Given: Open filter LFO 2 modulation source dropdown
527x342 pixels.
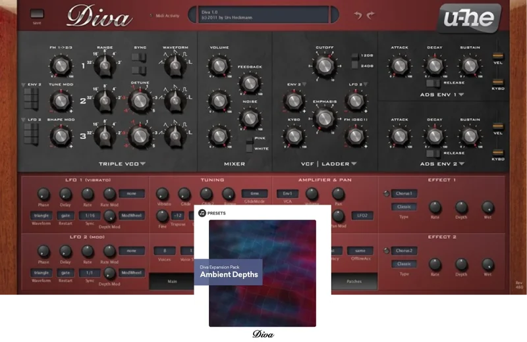Looking at the screenshot, I should 366,84.
